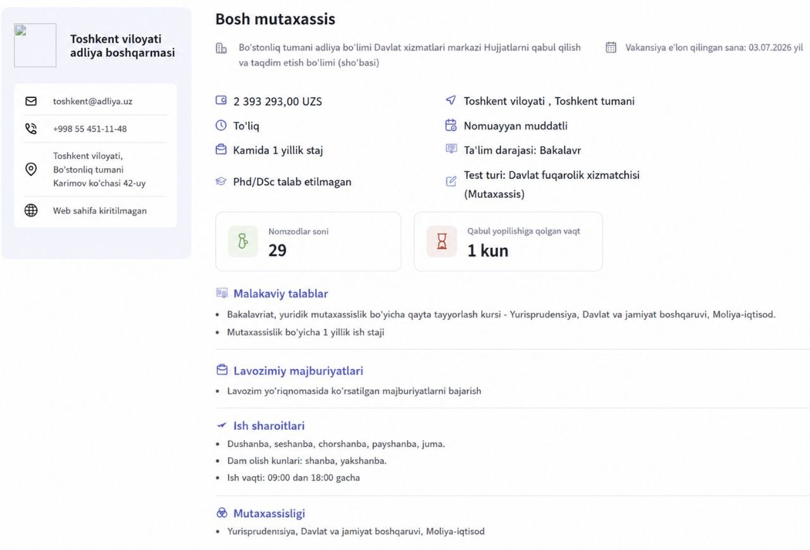Click the wallet salary icon
The height and width of the screenshot is (550, 810).
click(221, 101)
